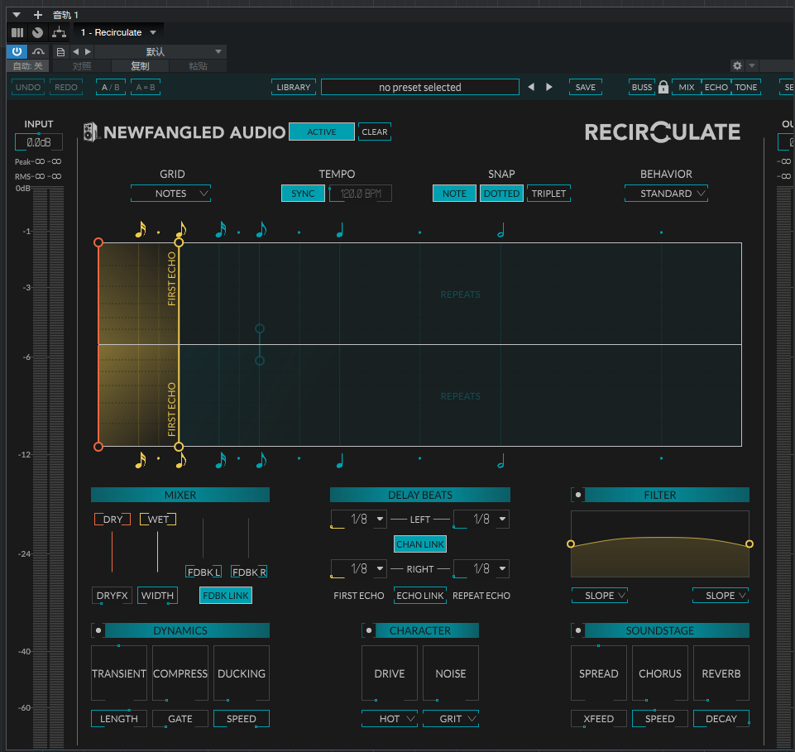
Task: Open the routing tree icon in the header
Action: [60, 32]
